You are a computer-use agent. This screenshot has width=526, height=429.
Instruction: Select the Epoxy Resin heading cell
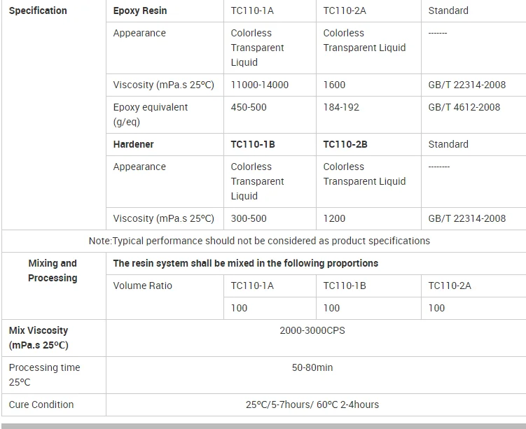140,10
